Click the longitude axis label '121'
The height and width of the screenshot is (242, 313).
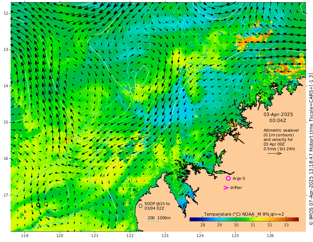[95, 236]
